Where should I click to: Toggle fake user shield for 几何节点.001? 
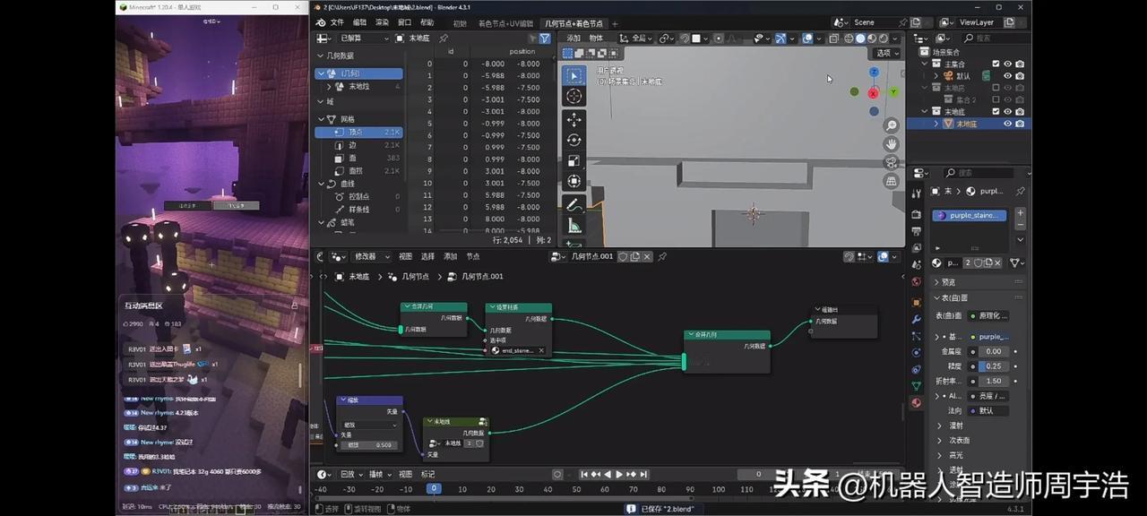(622, 256)
